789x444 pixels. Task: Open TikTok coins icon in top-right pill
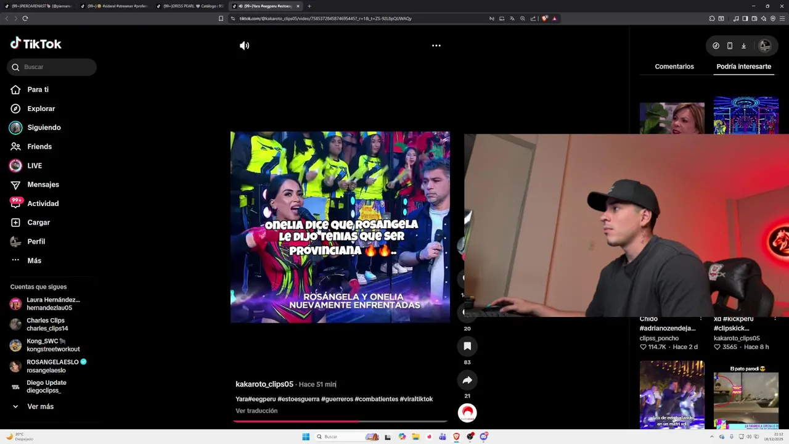coord(716,46)
